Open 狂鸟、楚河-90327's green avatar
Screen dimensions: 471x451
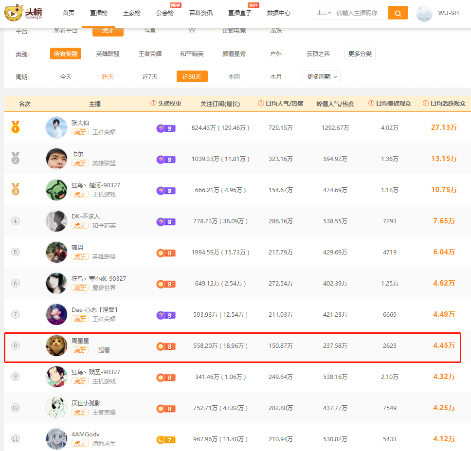pos(56,190)
